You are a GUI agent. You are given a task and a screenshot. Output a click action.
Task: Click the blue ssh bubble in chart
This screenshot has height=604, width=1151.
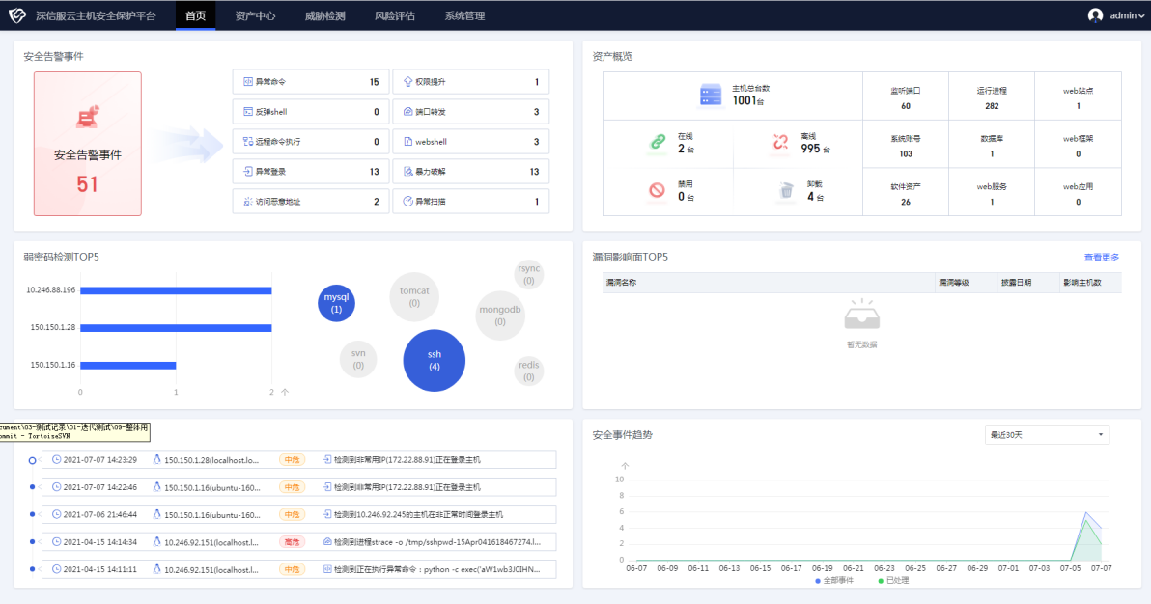click(x=435, y=360)
